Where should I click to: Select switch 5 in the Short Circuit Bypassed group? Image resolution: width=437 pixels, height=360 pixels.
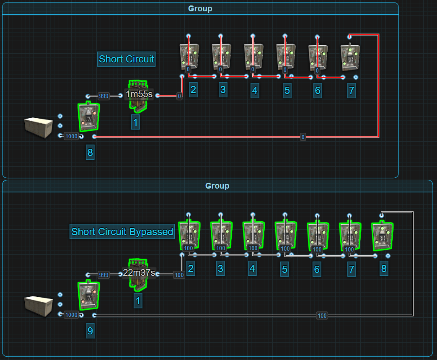point(284,236)
